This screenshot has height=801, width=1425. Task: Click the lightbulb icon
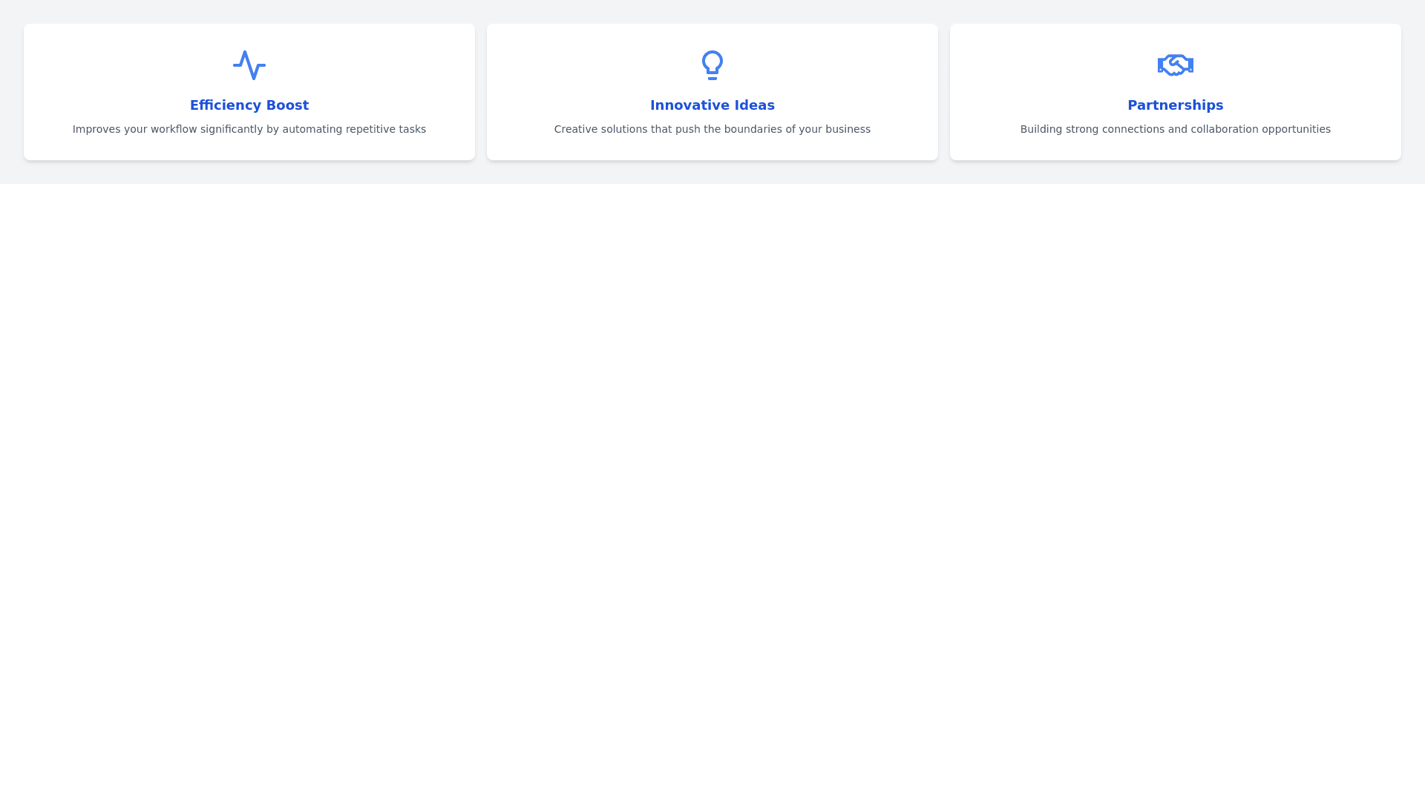click(712, 65)
